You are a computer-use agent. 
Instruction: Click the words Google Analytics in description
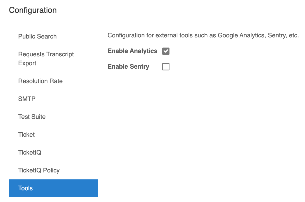pos(241,35)
